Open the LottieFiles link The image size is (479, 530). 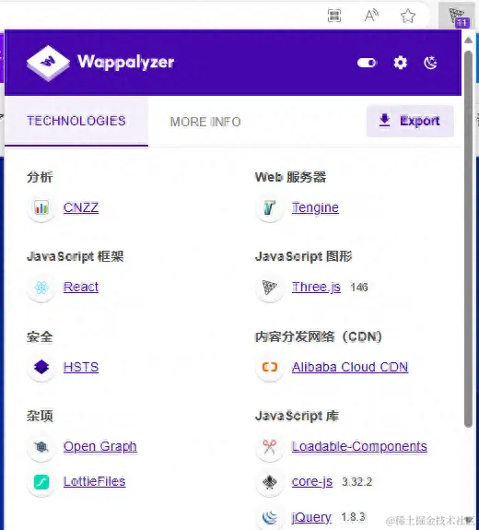[x=95, y=481]
